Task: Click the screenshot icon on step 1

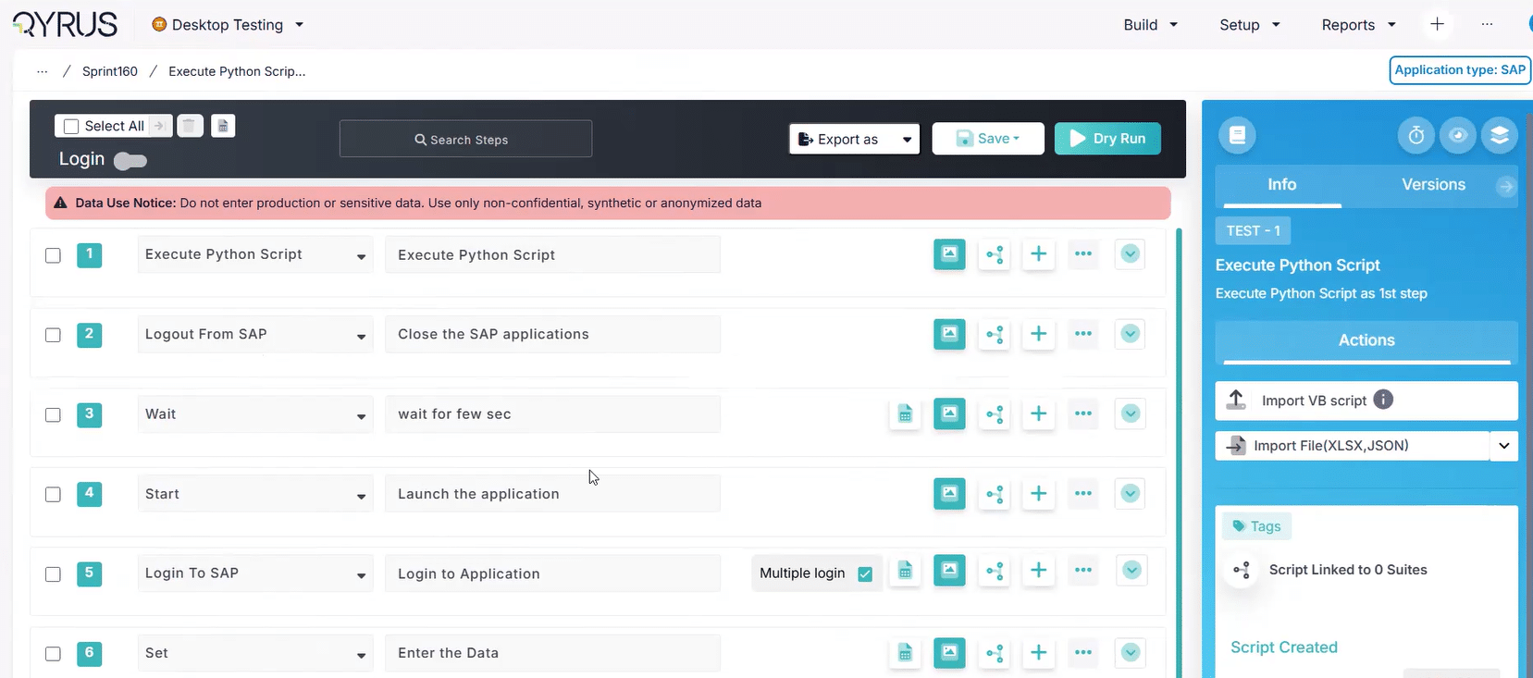Action: point(949,254)
